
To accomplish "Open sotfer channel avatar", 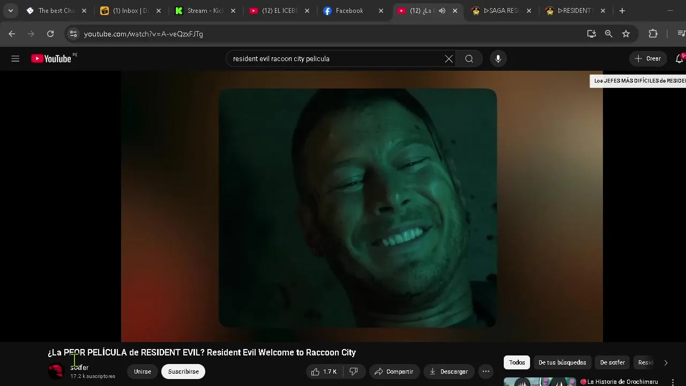I will coord(56,371).
